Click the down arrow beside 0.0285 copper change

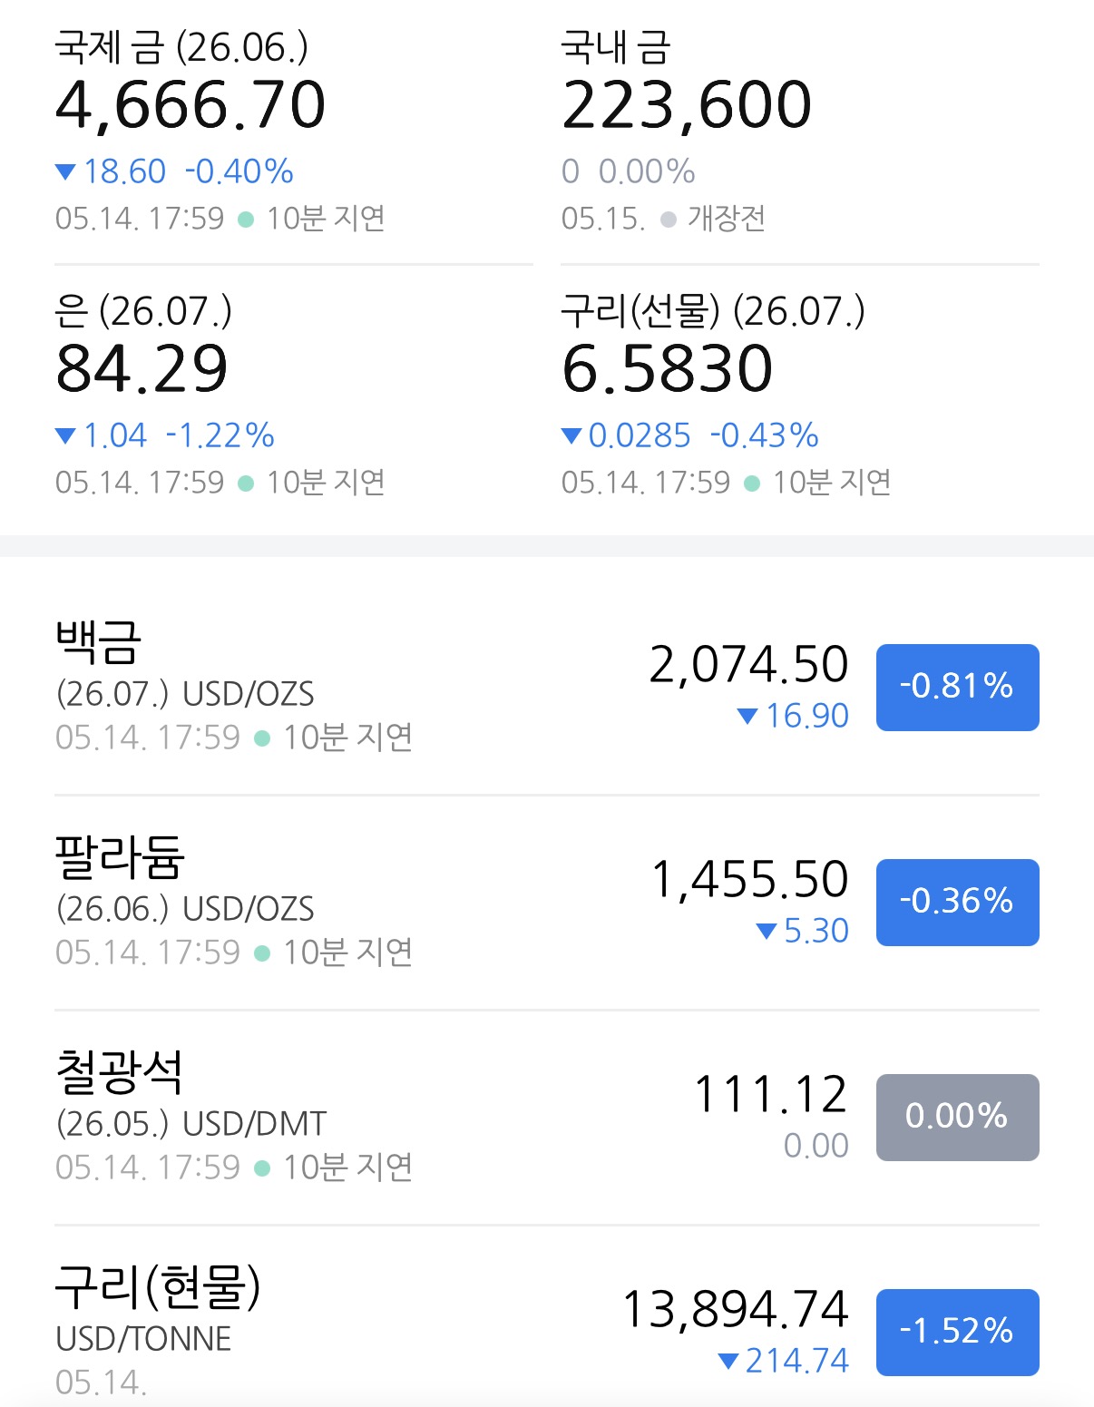coord(571,436)
